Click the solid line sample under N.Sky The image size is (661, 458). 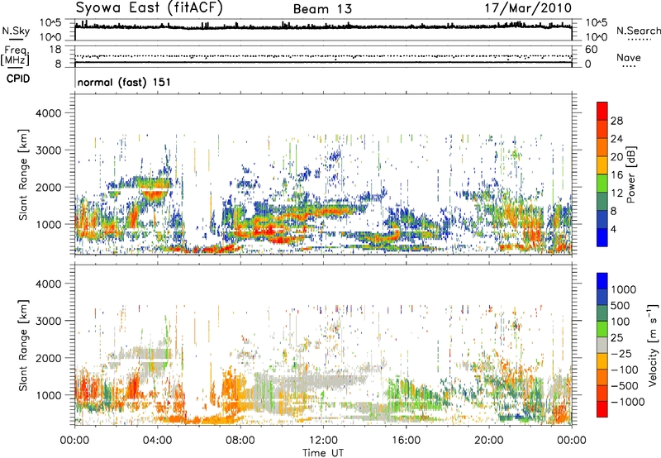(x=16, y=39)
